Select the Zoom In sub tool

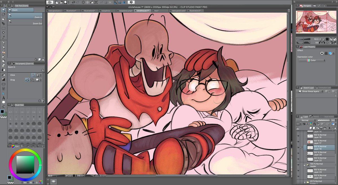26,16
